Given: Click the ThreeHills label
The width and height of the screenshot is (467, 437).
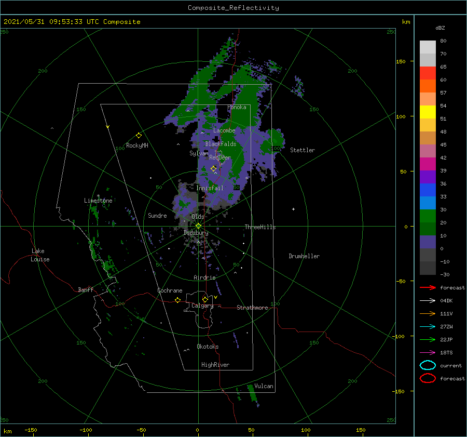Looking at the screenshot, I should (260, 227).
